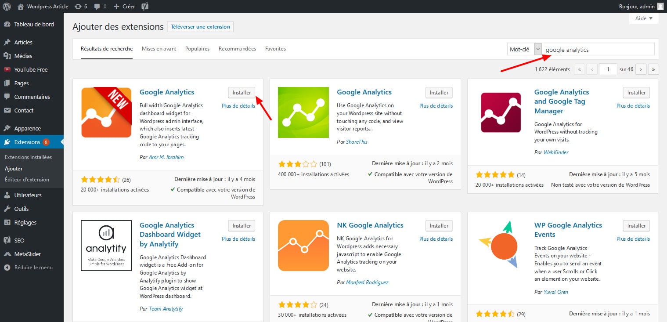Install Google Analytics and Google Tag Manager
667x322 pixels.
[636, 93]
